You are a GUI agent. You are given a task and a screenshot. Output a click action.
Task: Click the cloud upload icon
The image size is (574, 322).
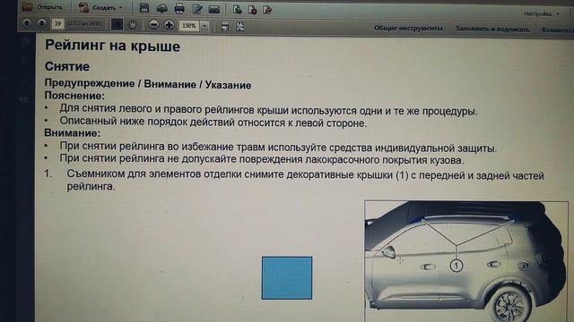[x=161, y=8]
